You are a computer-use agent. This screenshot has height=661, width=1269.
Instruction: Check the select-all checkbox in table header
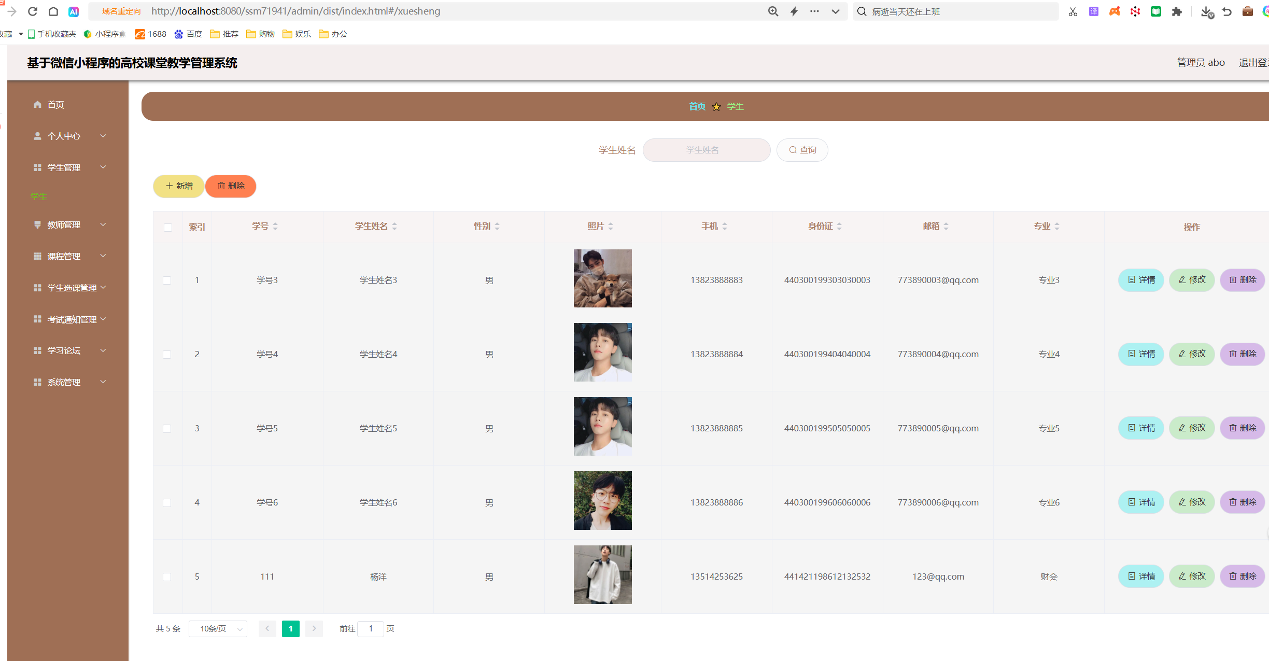click(167, 228)
